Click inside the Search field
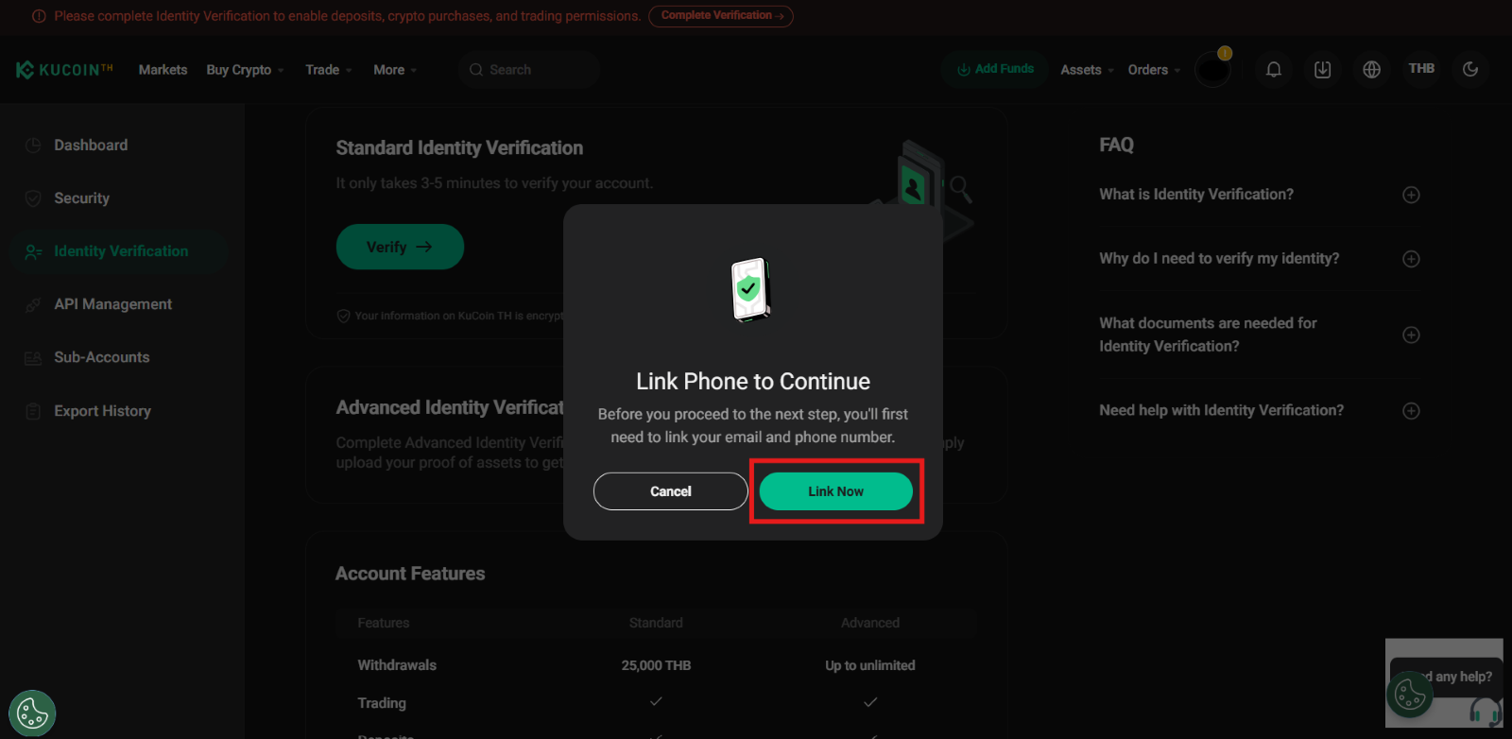Viewport: 1512px width, 739px height. pyautogui.click(x=529, y=69)
